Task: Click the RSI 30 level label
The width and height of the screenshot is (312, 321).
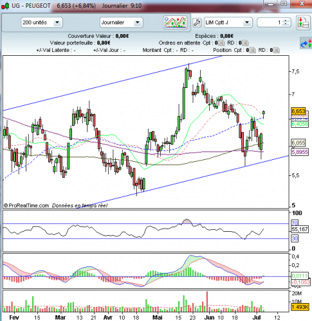Action: click(x=295, y=238)
